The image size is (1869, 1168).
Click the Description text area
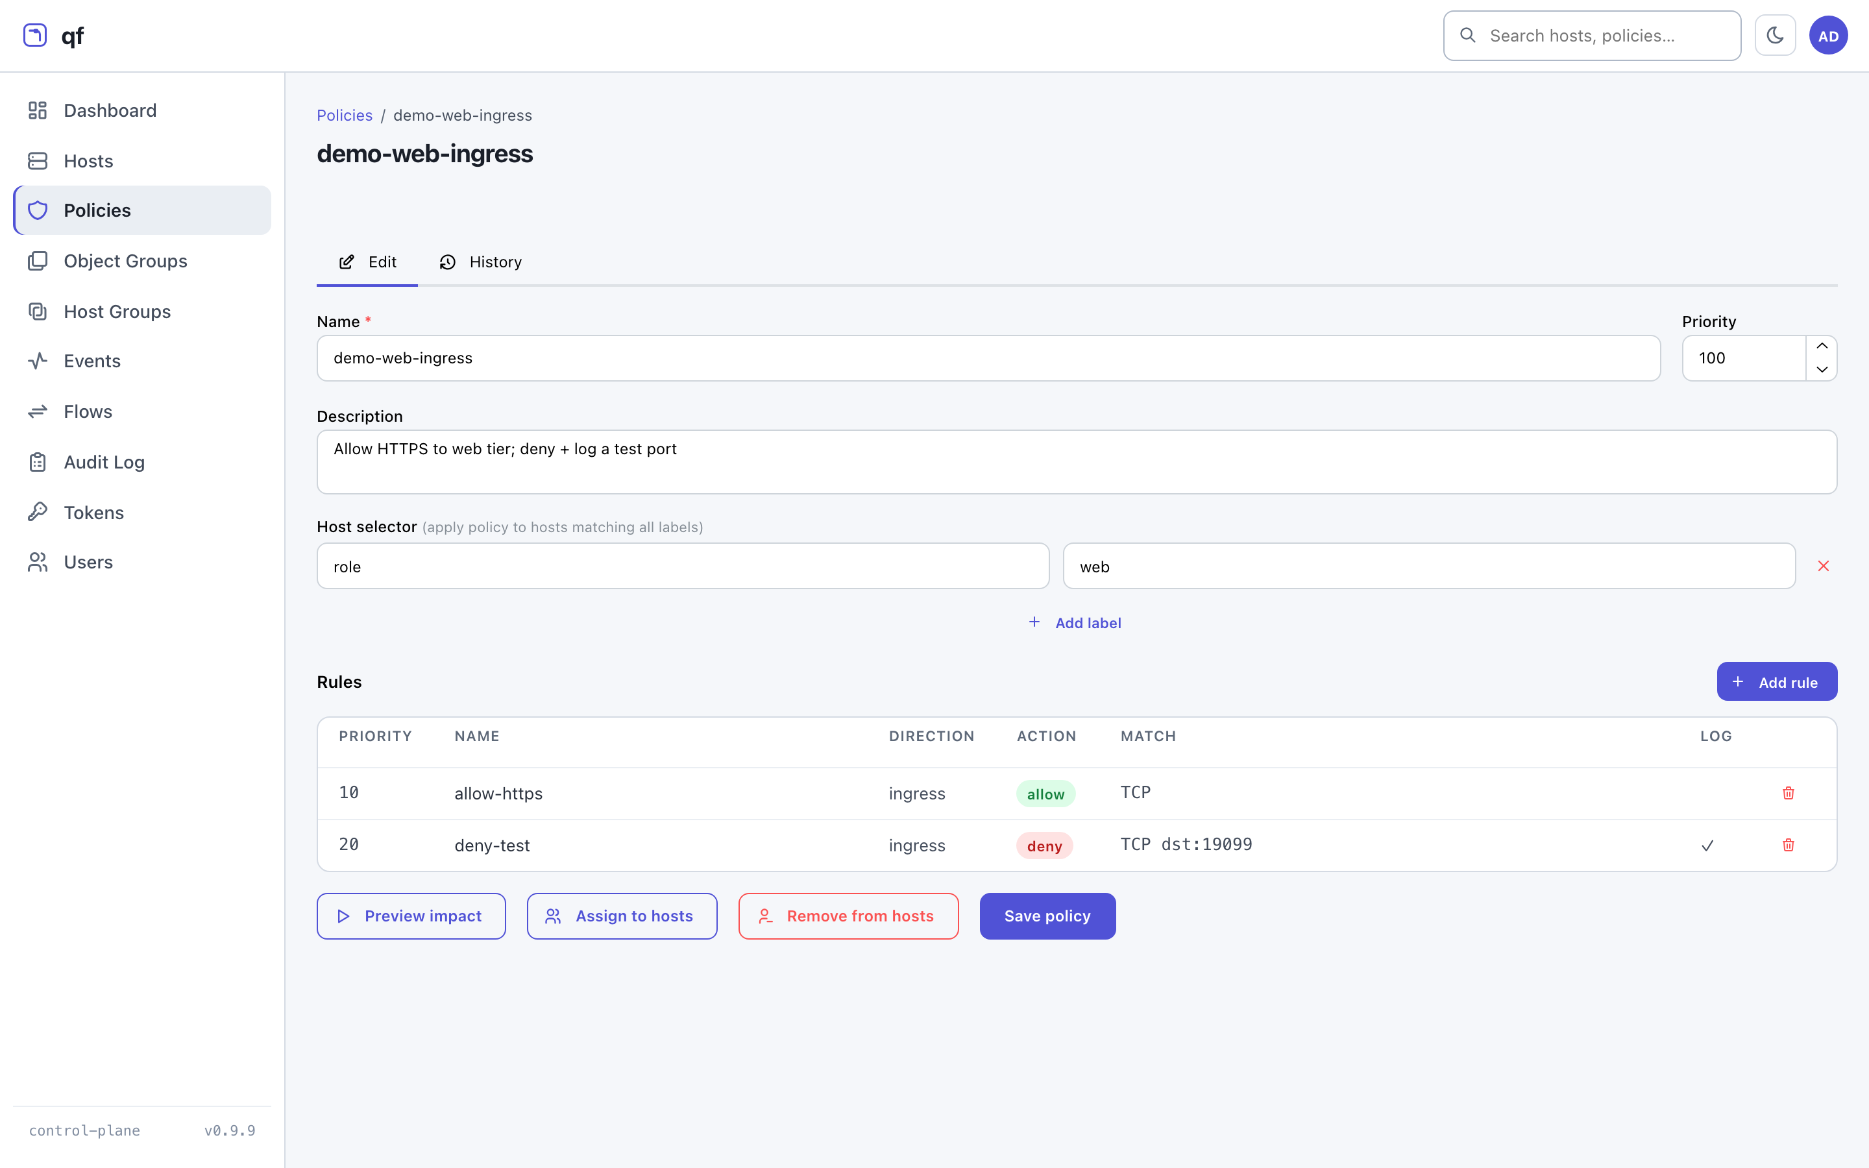click(1077, 462)
